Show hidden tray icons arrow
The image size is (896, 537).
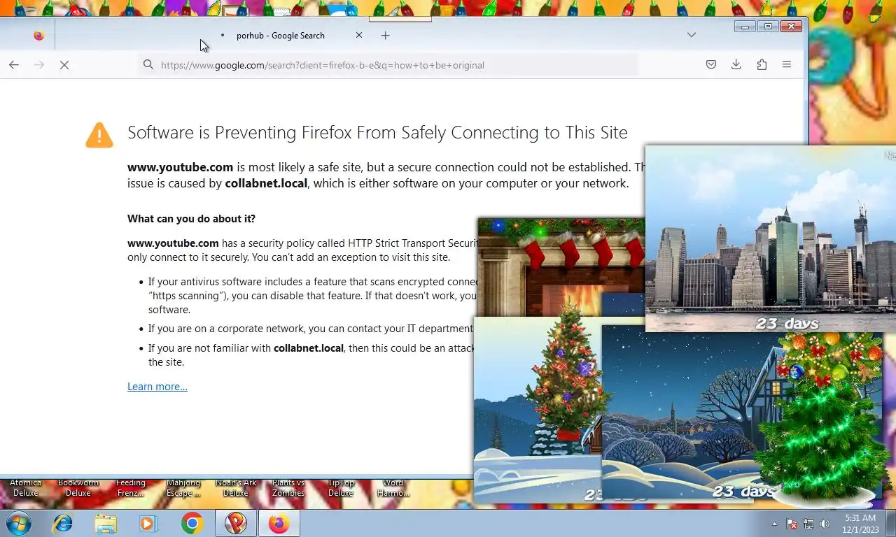tap(774, 524)
